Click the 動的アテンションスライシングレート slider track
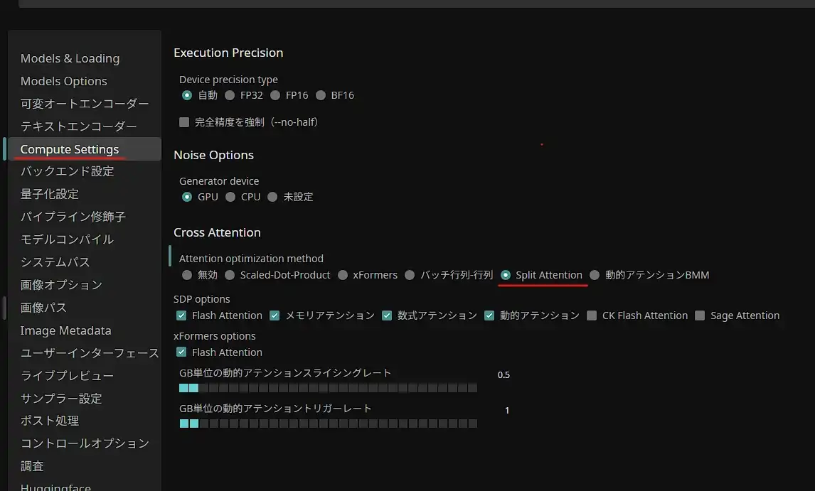Viewport: 815px width, 491px height. 328,388
